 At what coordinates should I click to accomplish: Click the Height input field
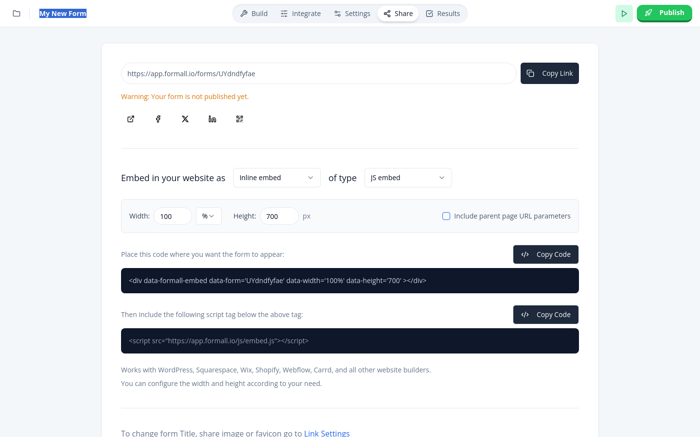pos(280,216)
